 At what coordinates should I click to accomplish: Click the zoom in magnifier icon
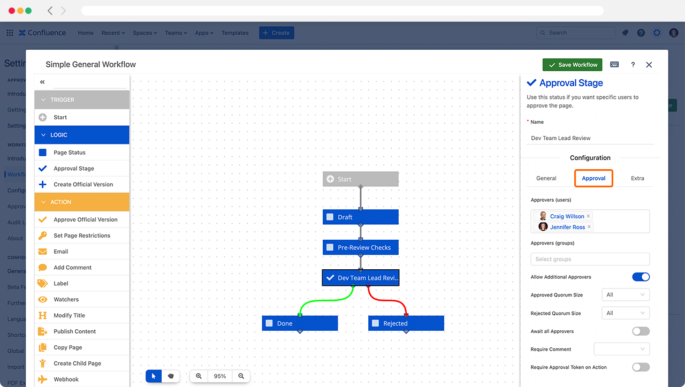coord(199,376)
